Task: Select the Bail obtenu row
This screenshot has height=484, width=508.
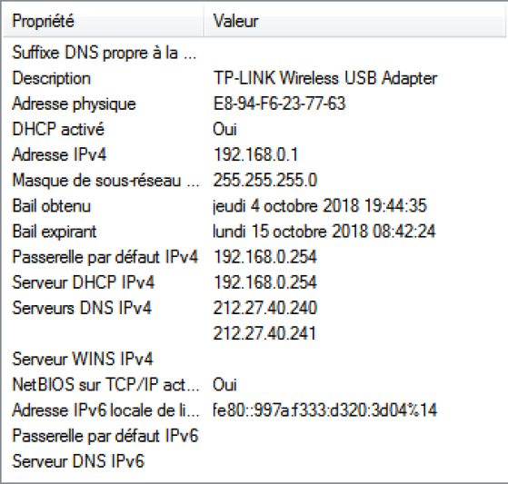Action: pyautogui.click(x=254, y=206)
